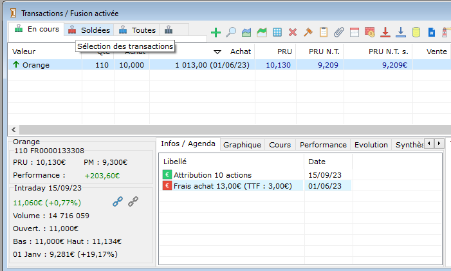Viewport: 451px width, 271px height.
Task: Click the intraday quote 11,060€ (+0,77%)
Action: 47,203
